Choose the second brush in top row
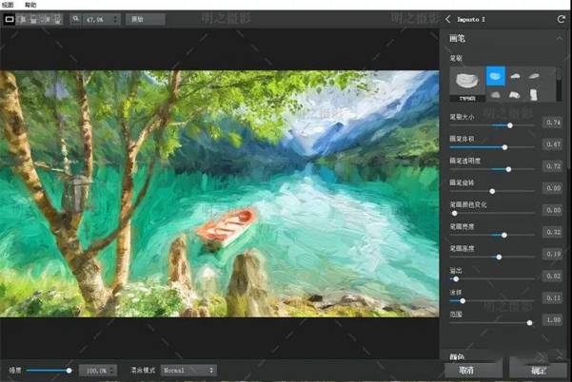The image size is (572, 382). 515,76
